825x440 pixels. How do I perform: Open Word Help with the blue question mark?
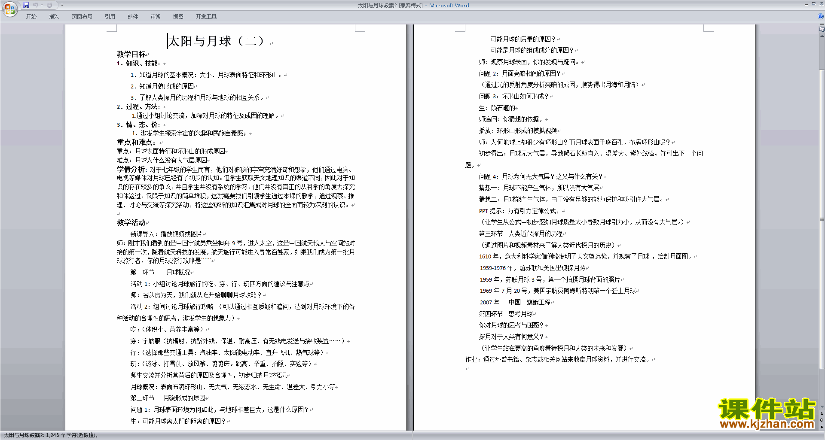(821, 16)
